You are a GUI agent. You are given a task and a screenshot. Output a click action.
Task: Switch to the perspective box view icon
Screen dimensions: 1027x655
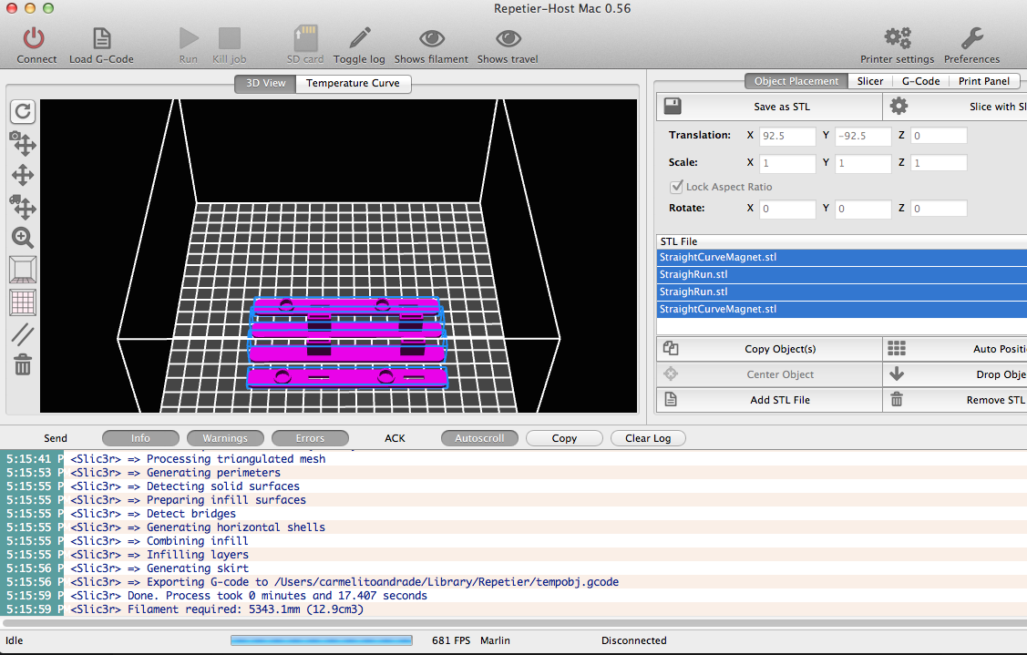click(23, 270)
